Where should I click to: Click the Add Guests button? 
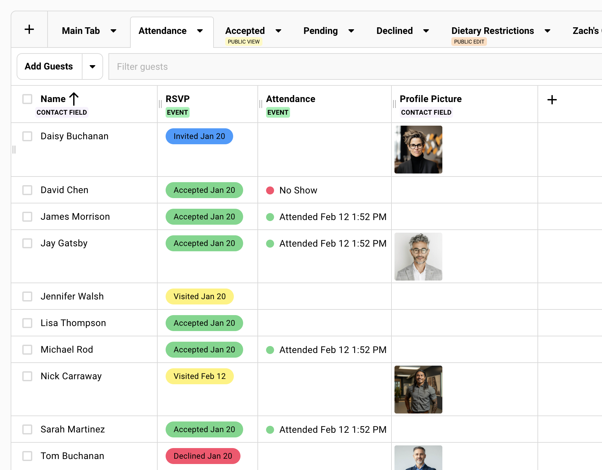(49, 66)
